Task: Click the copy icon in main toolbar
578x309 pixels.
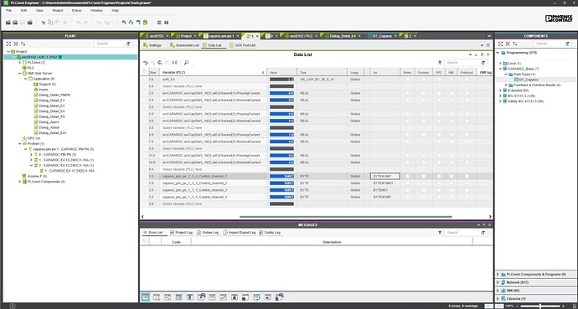Action: 50,23
